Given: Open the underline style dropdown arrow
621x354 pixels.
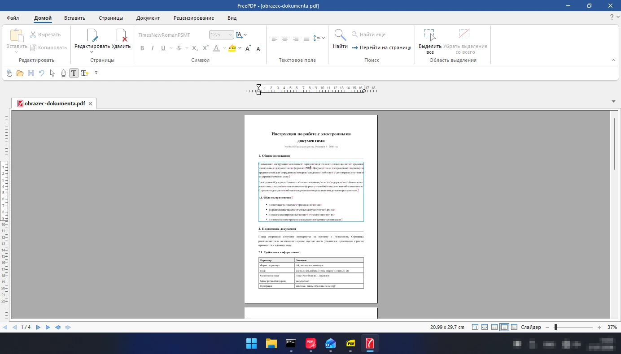Looking at the screenshot, I should (x=170, y=48).
